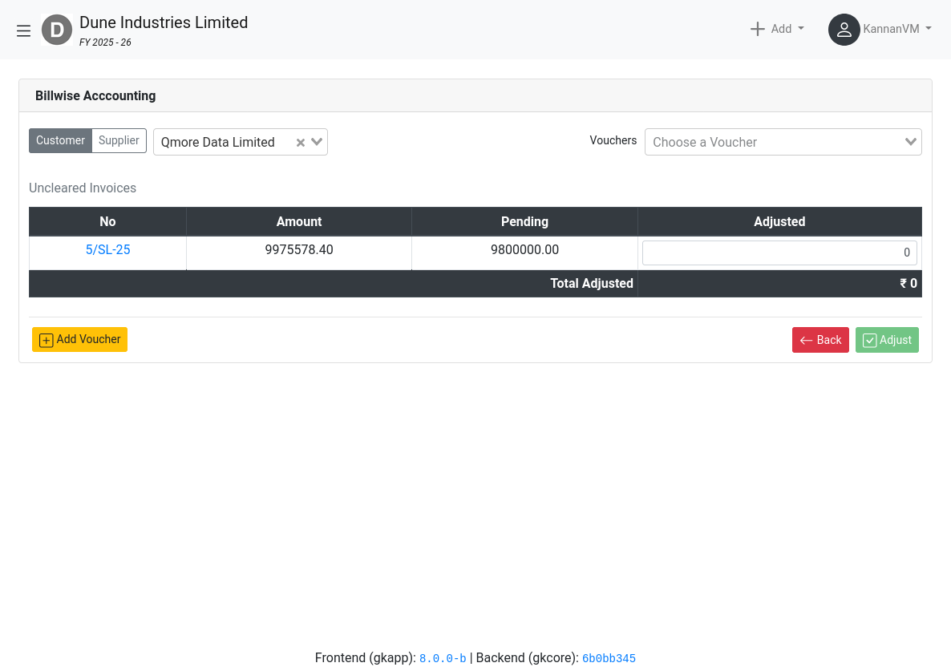This screenshot has width=951, height=671.
Task: Open frontend version 8.0.0-b link
Action: click(x=443, y=658)
